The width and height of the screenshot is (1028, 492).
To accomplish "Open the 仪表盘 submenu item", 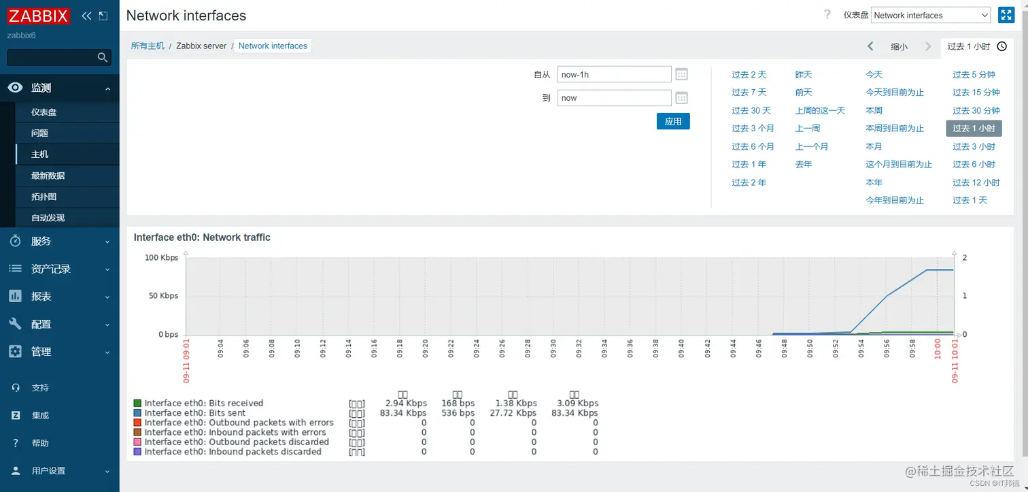I will (67, 112).
